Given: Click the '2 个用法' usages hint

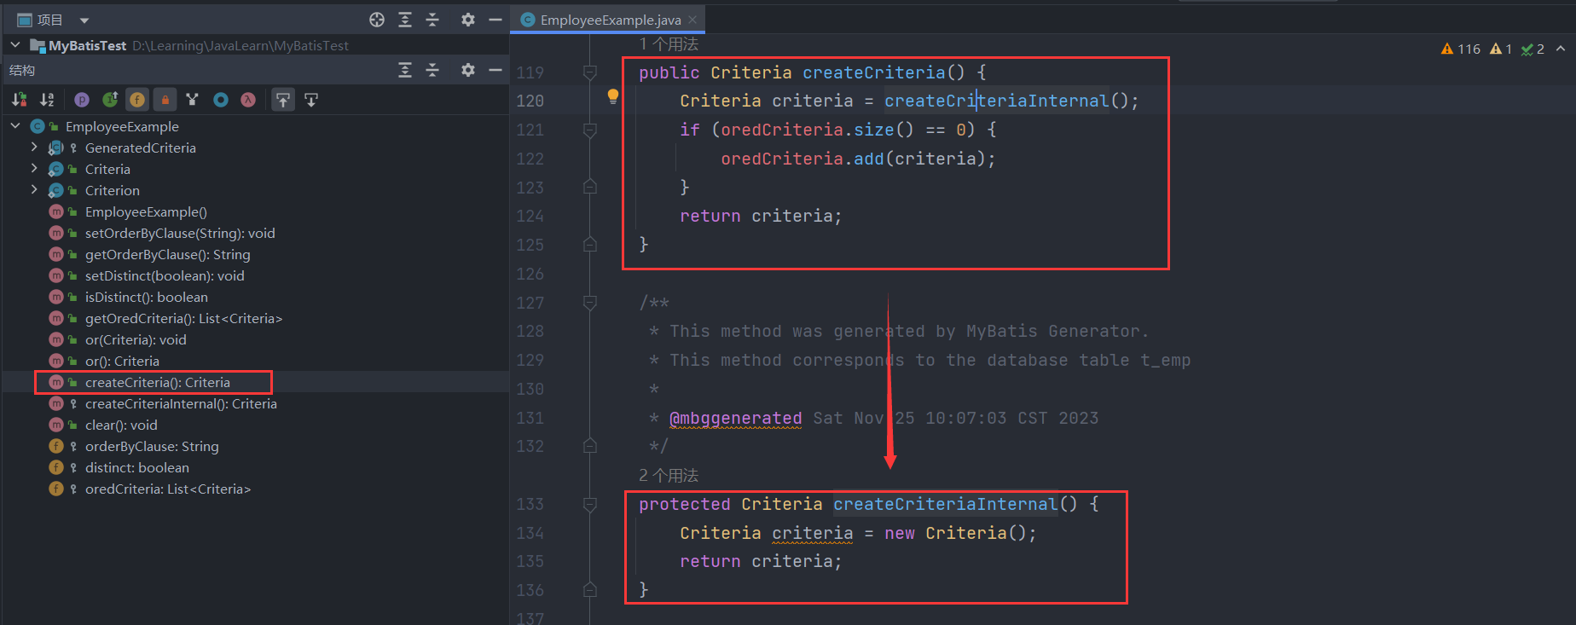Looking at the screenshot, I should (669, 475).
